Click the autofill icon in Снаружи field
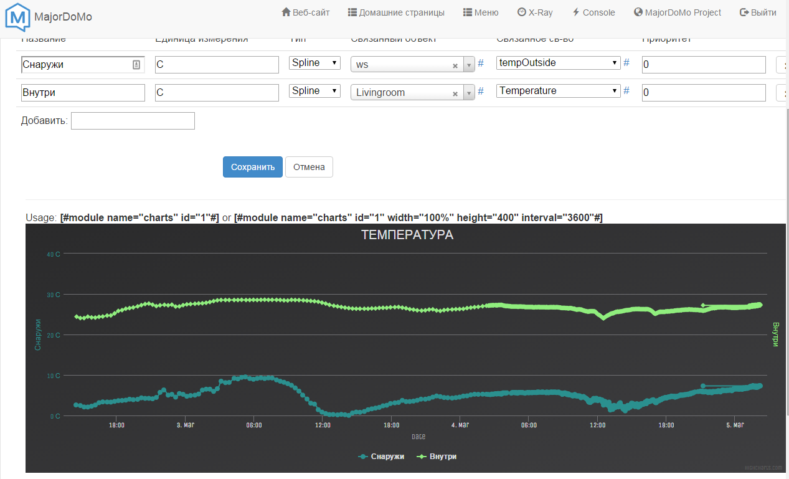Viewport: 789px width, 479px height. pos(136,64)
